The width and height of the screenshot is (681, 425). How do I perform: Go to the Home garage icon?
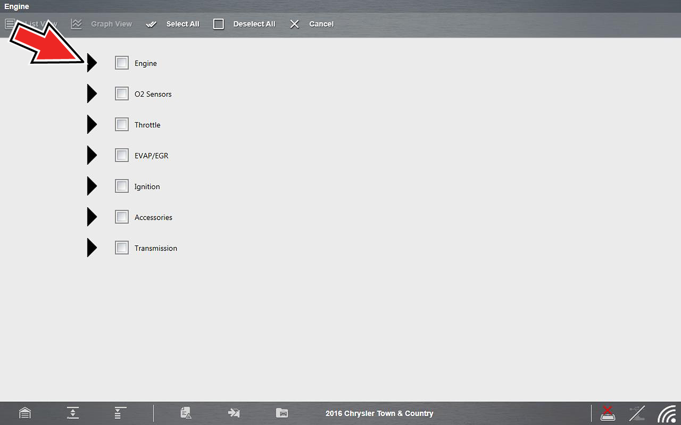25,413
